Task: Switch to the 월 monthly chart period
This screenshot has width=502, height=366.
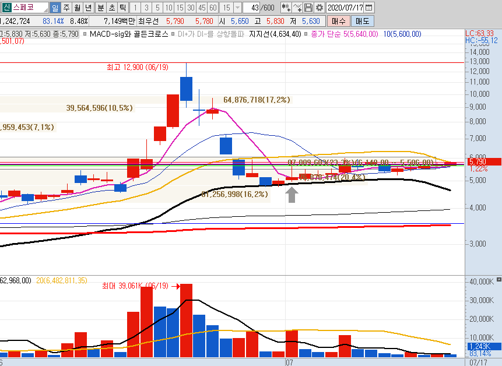Action: click(x=78, y=8)
